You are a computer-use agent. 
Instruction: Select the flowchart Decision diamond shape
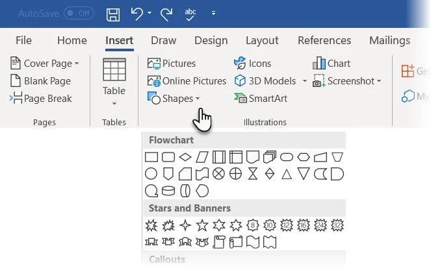click(x=185, y=157)
